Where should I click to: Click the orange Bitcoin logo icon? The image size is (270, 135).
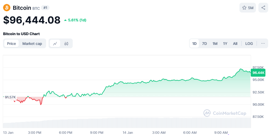pyautogui.click(x=7, y=8)
